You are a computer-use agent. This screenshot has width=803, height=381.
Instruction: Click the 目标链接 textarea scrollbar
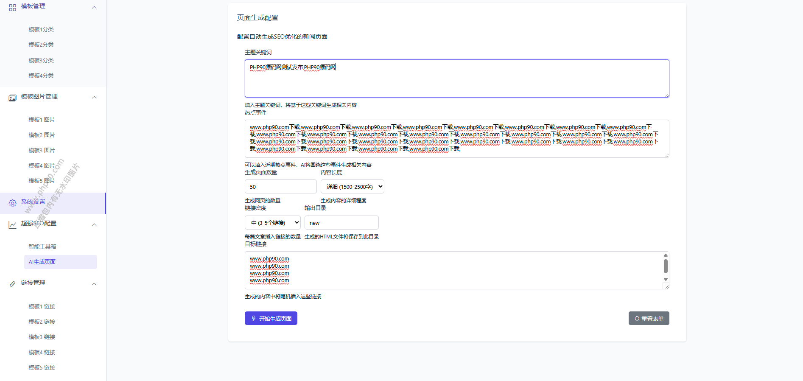click(x=666, y=266)
